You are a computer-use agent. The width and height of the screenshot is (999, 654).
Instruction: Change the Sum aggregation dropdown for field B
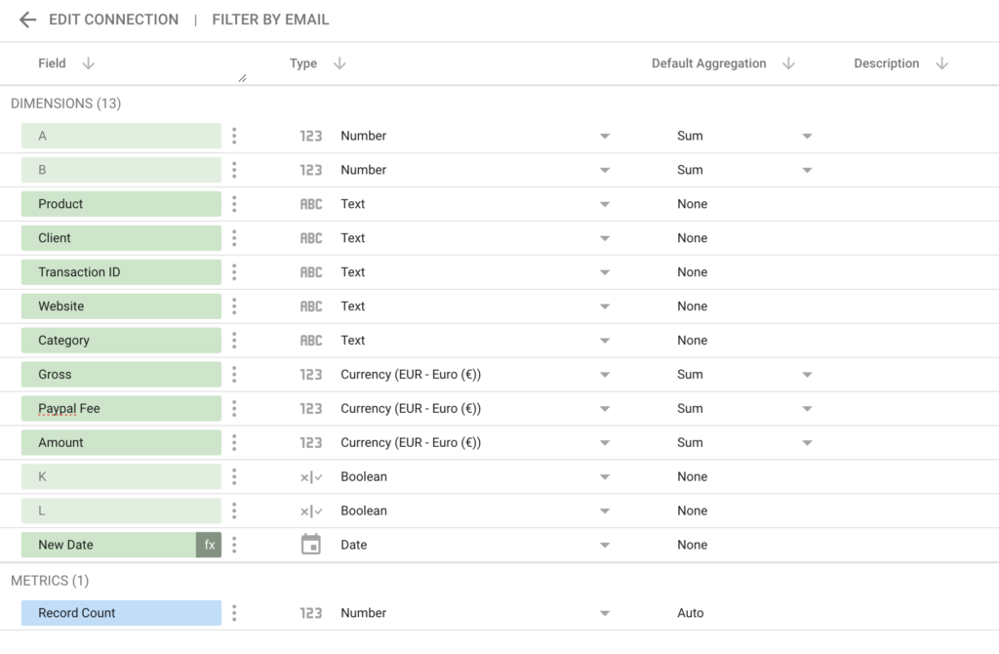(x=807, y=169)
